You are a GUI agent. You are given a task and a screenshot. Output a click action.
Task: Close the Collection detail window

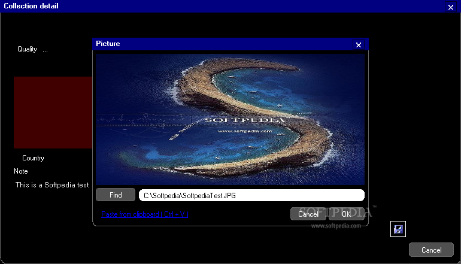point(451,7)
